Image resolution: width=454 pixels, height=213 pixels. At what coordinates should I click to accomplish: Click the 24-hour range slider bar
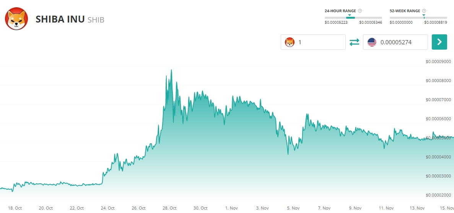click(x=353, y=18)
